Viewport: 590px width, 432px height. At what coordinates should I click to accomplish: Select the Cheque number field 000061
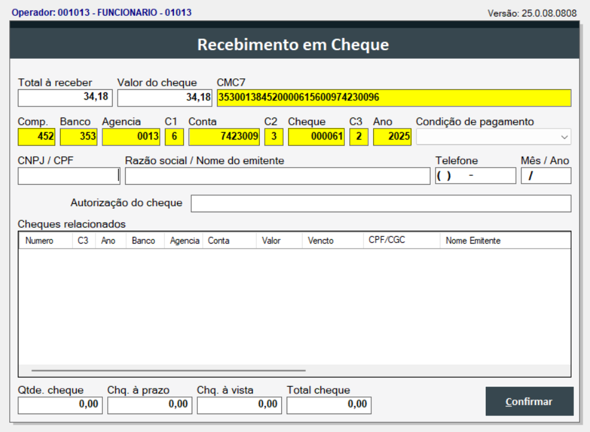tap(317, 136)
